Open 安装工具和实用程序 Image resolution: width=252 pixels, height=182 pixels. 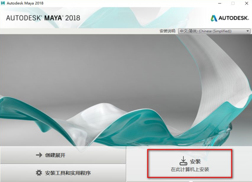[63, 173]
